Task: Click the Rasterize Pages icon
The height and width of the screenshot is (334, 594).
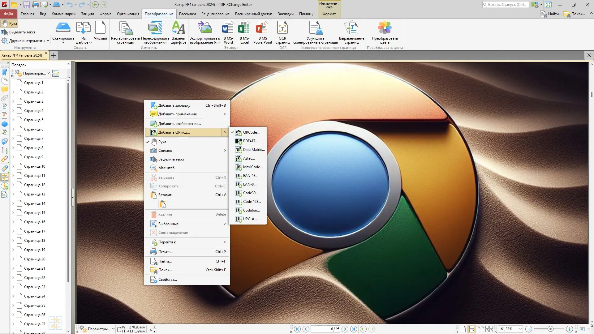Action: (125, 32)
